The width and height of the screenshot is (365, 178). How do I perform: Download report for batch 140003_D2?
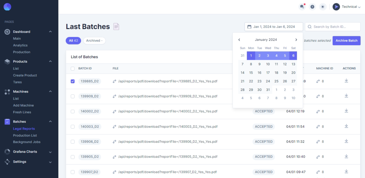click(x=346, y=126)
